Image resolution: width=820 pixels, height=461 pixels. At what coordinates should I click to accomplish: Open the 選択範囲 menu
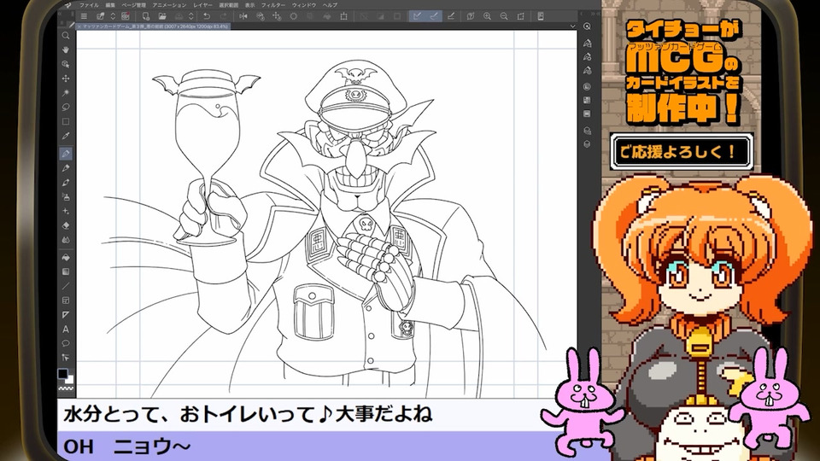(229, 5)
